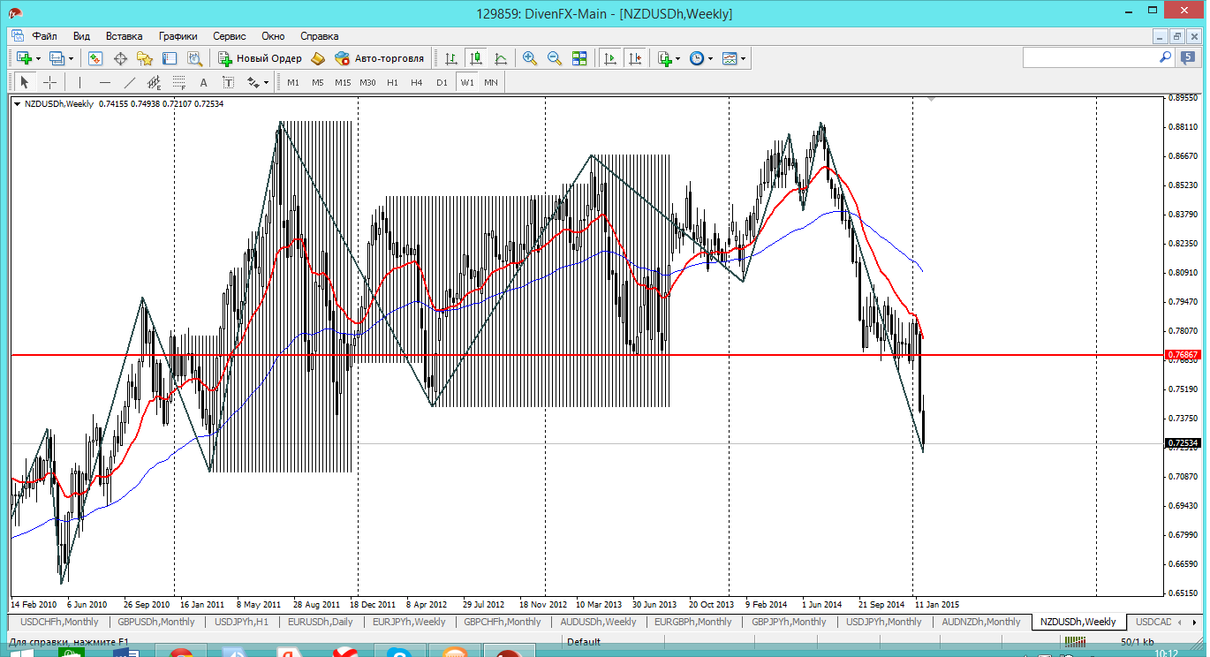Image resolution: width=1210 pixels, height=657 pixels.
Task: Click the Новый Ордер button
Action: coord(260,58)
